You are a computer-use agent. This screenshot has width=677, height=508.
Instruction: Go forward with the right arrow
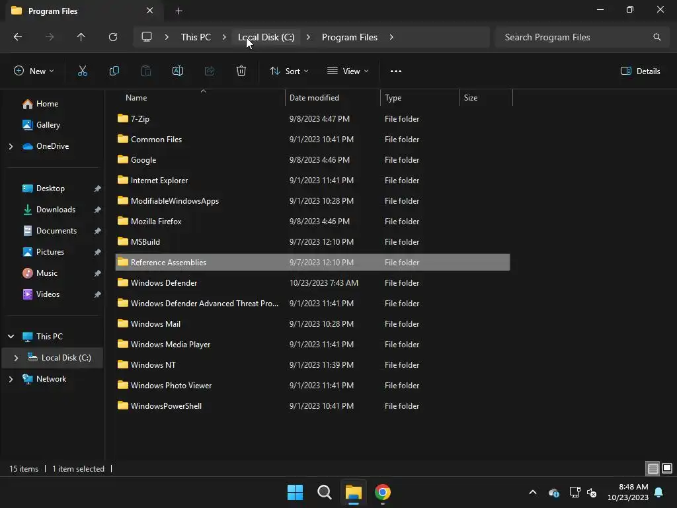coord(50,37)
